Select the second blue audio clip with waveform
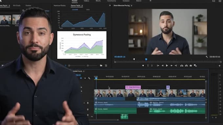Screen dimensions: 223x125 point(143,104)
